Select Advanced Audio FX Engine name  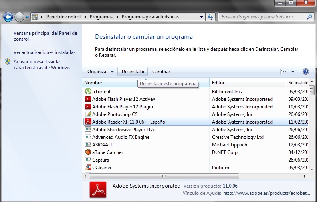click(x=121, y=137)
